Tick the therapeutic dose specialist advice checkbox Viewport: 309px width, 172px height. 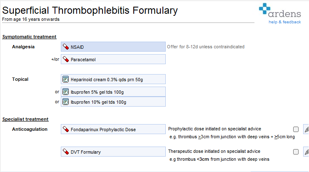point(296,152)
